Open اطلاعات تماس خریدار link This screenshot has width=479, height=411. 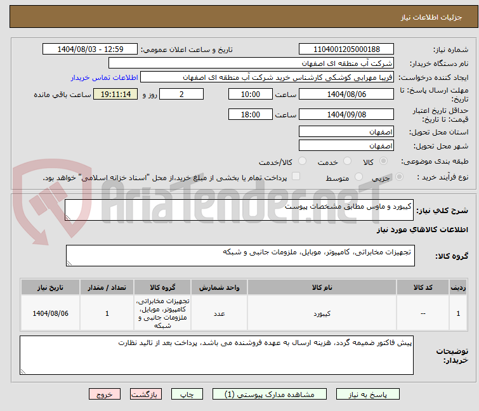[105, 77]
